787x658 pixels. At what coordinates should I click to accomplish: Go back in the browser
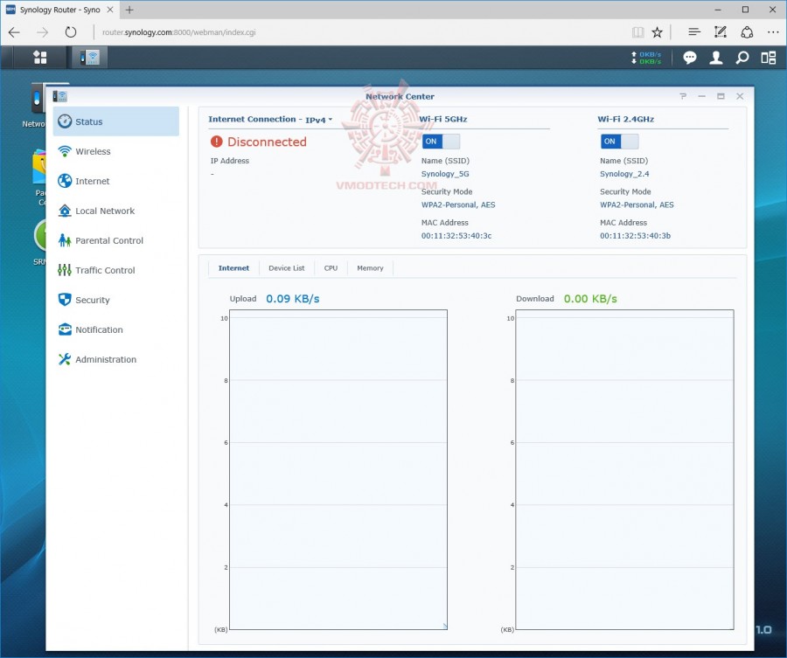coord(14,32)
